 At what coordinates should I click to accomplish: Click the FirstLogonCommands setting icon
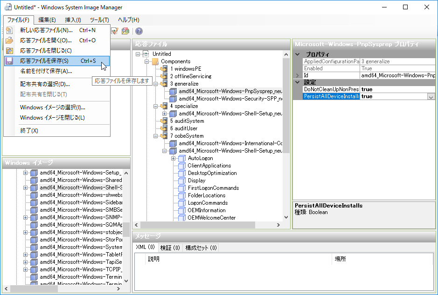(182, 188)
